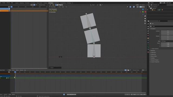Open the Help menu
This screenshot has width=173, height=97.
click(x=12, y=3)
